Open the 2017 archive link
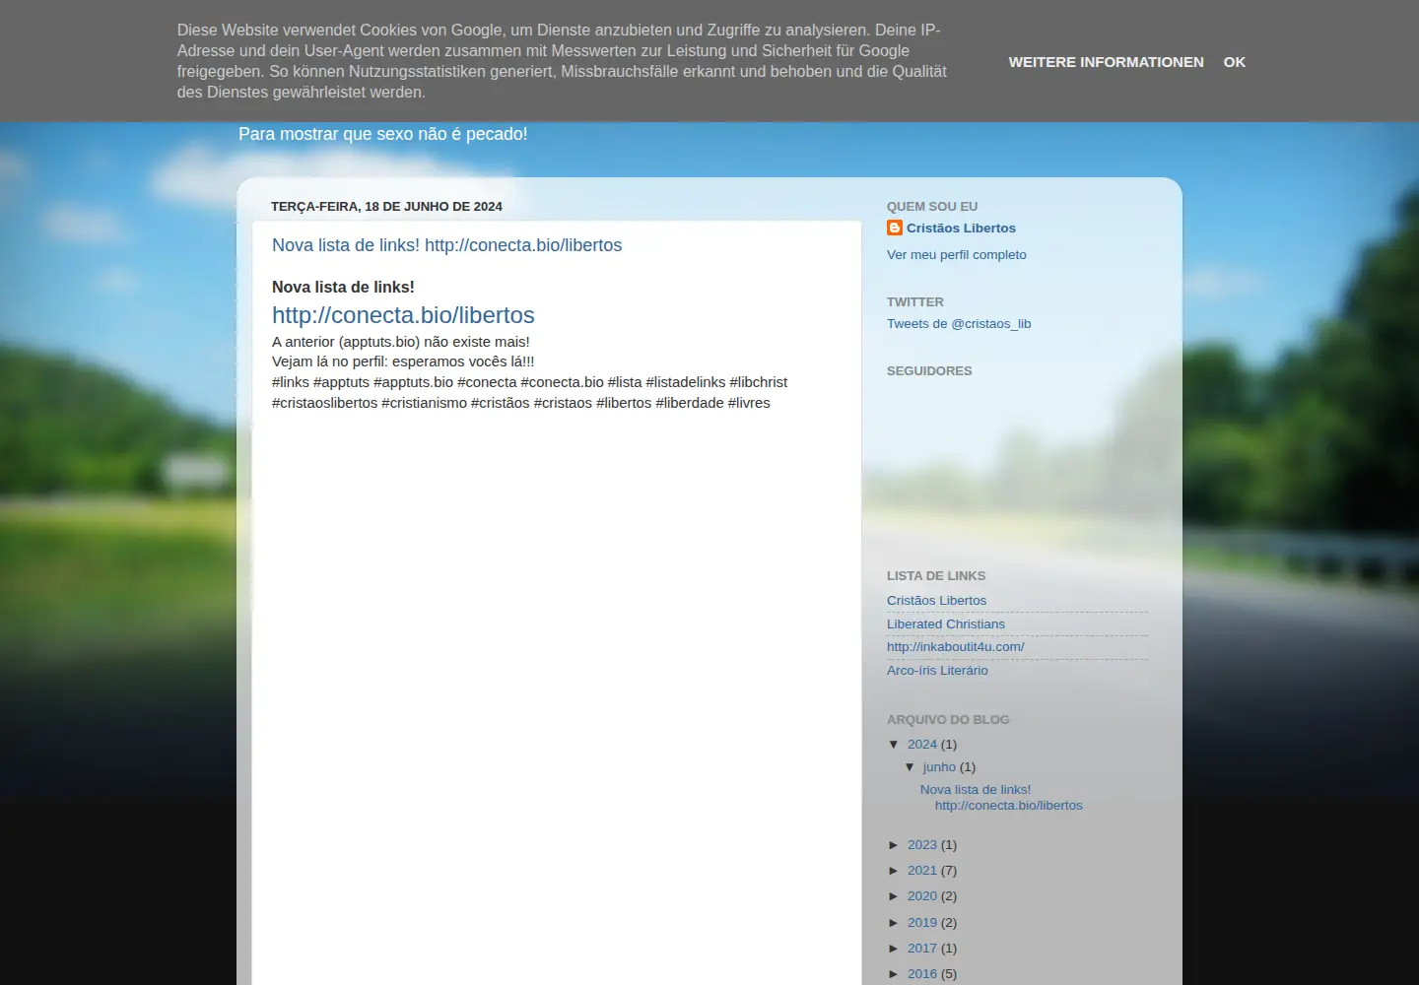The width and height of the screenshot is (1419, 985). (x=922, y=949)
